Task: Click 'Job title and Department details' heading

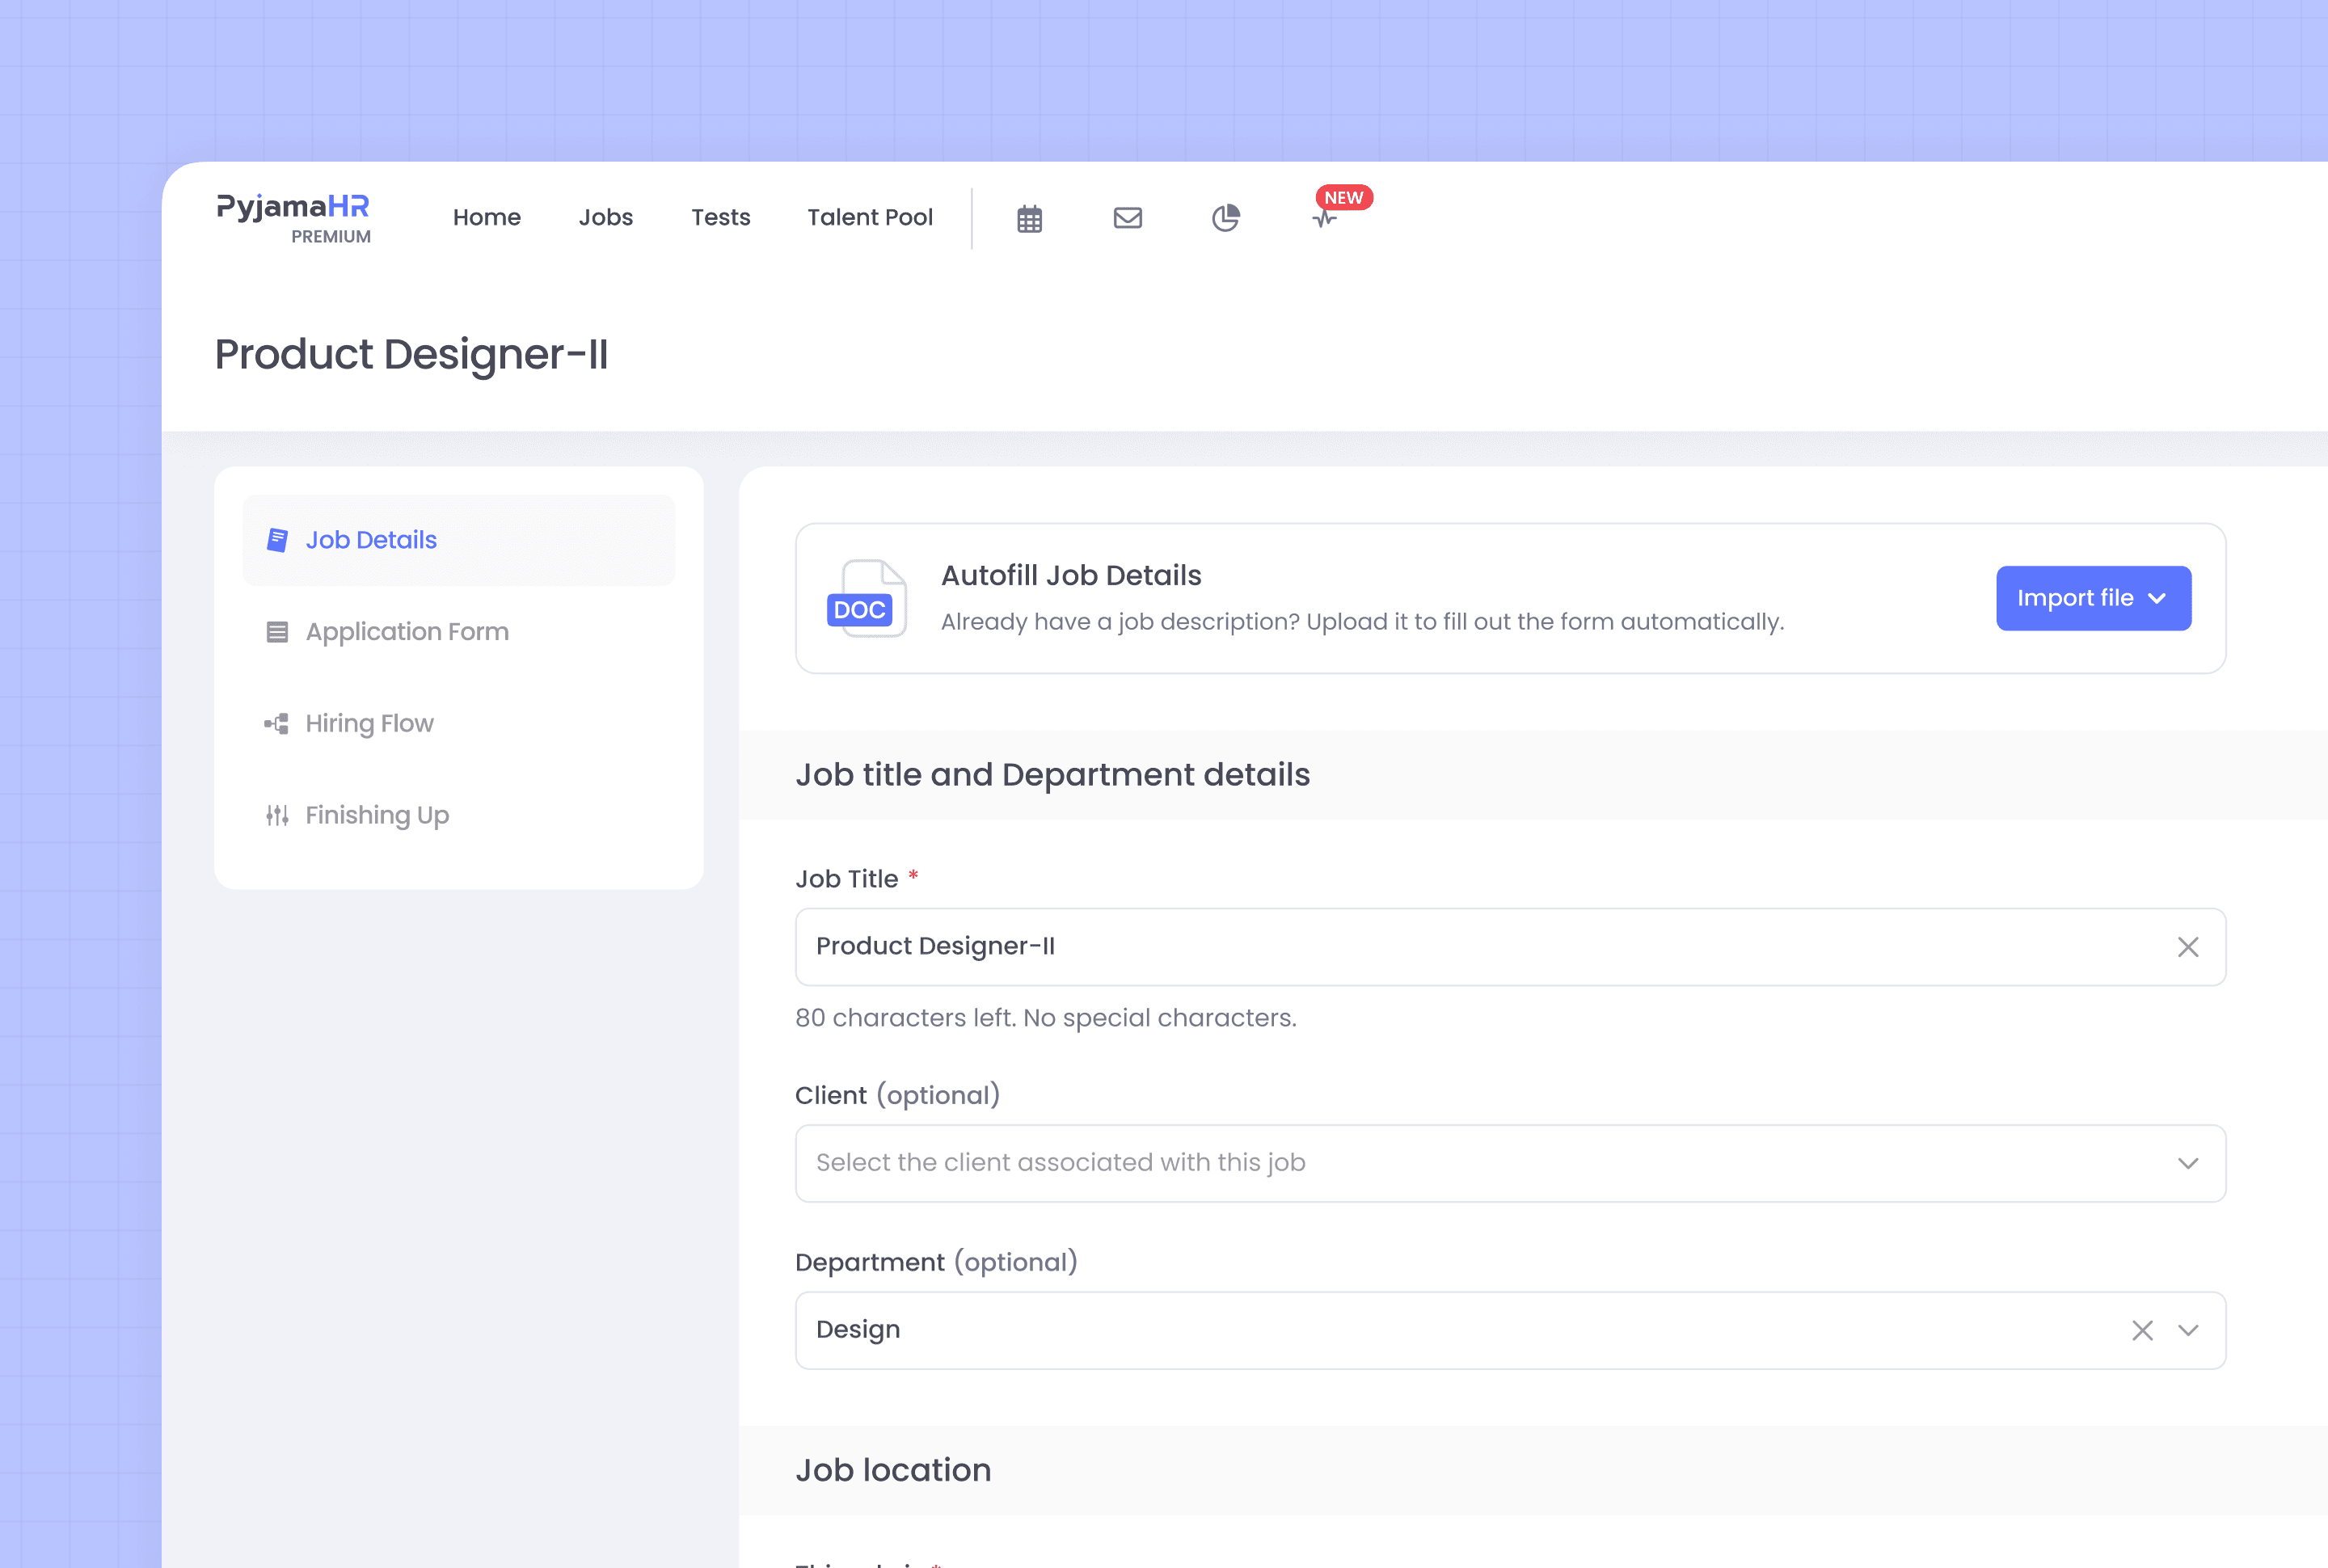Action: [1052, 774]
